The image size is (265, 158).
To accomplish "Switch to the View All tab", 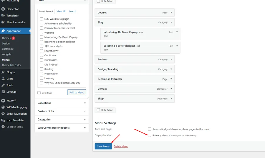I will pyautogui.click(x=61, y=11).
